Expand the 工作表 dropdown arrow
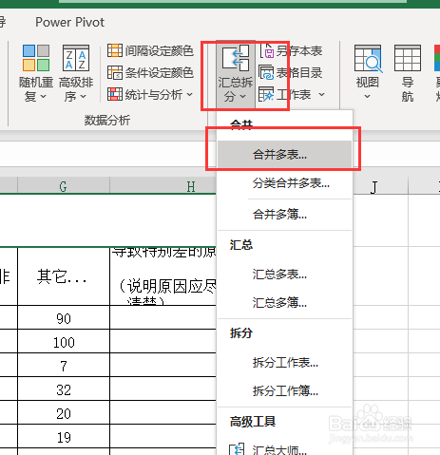This screenshot has height=455, width=440. pos(321,94)
